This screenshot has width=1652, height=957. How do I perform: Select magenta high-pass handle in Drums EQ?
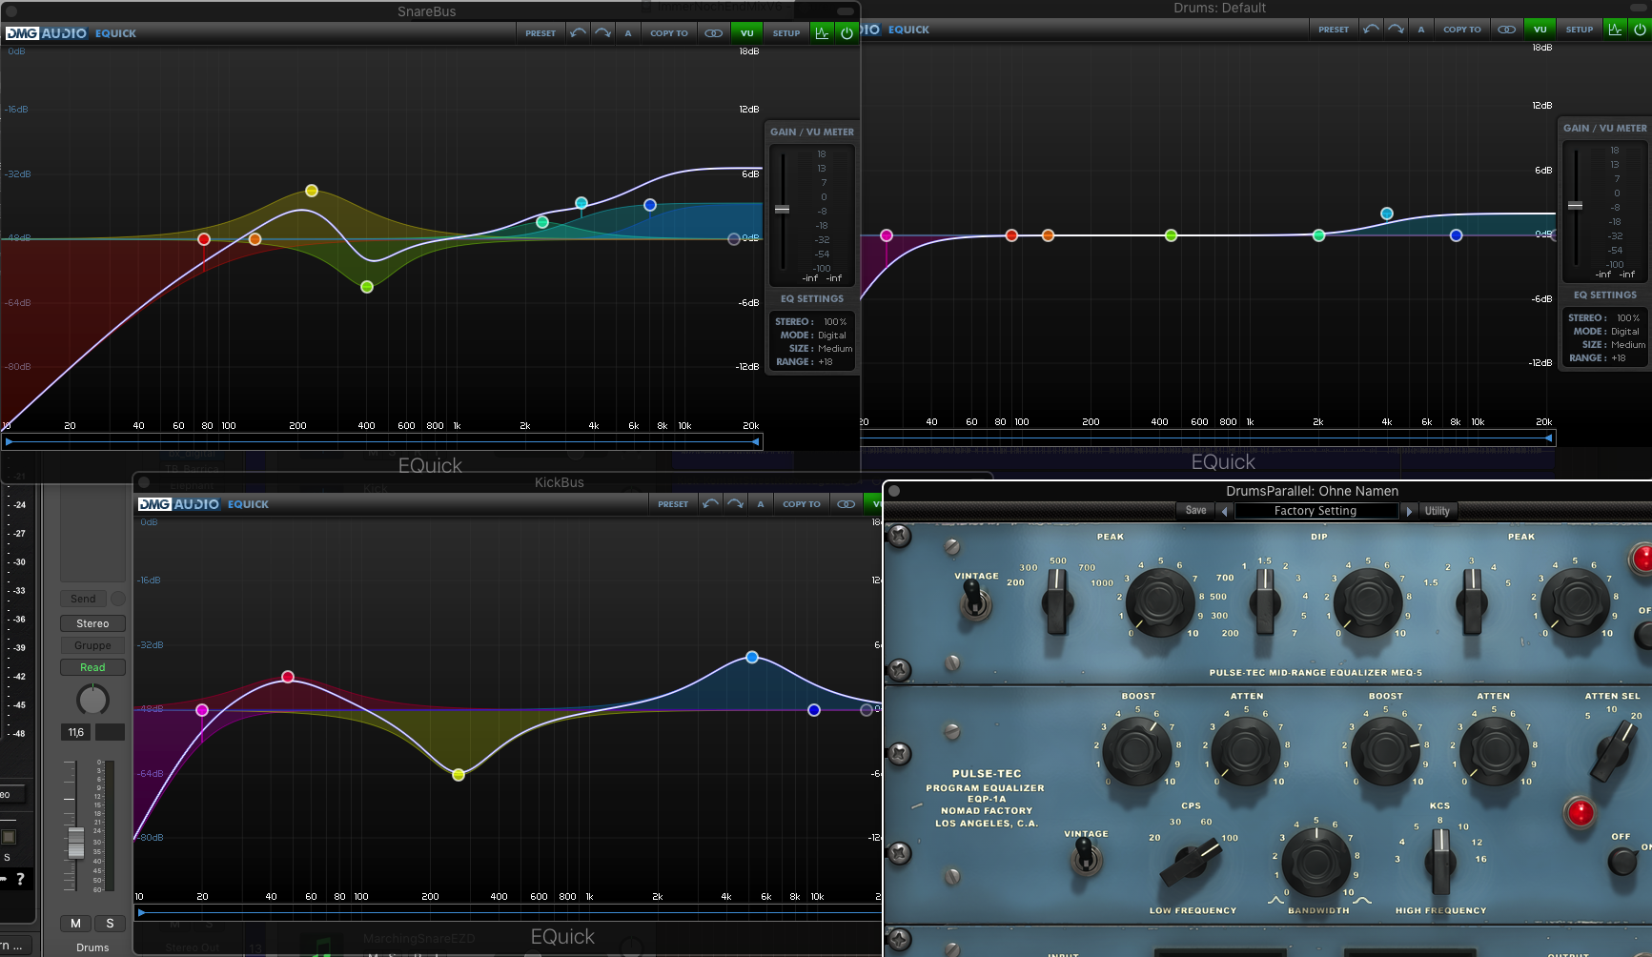tap(887, 234)
